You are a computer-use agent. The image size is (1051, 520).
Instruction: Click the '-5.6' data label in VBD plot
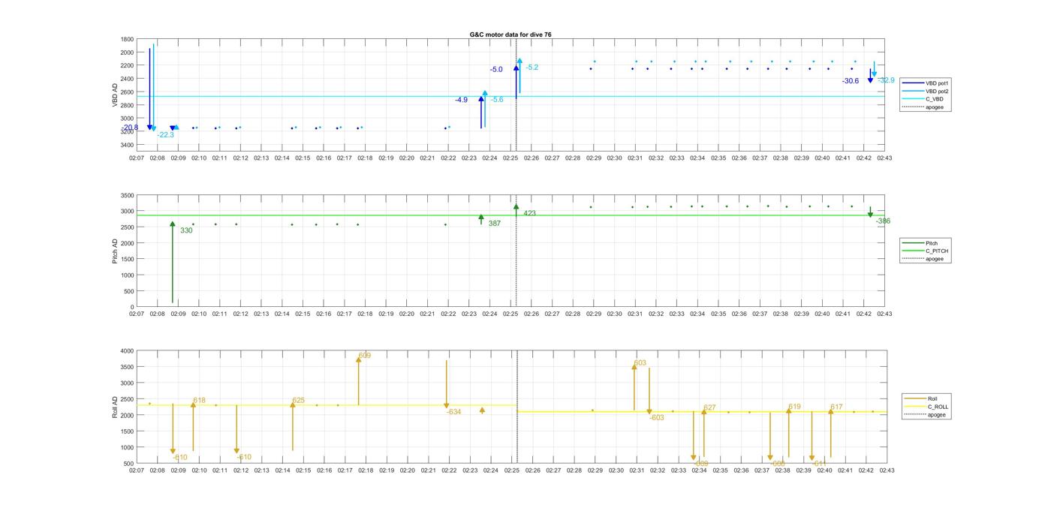[497, 100]
